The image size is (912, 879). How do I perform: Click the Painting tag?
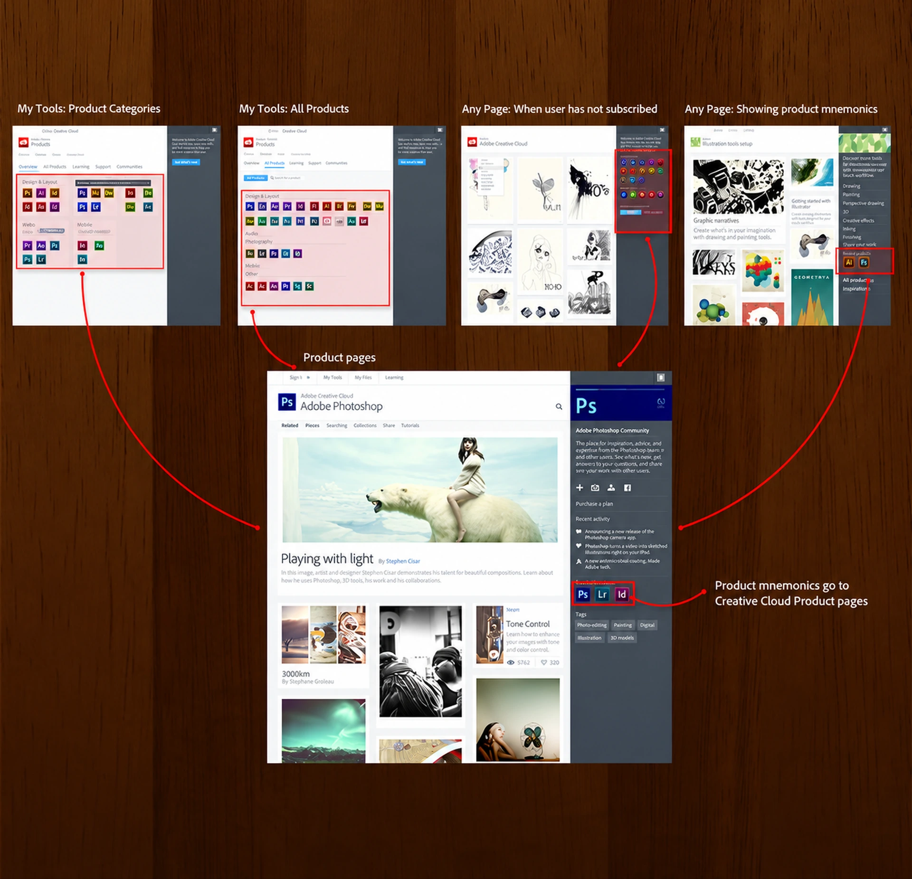coord(623,625)
